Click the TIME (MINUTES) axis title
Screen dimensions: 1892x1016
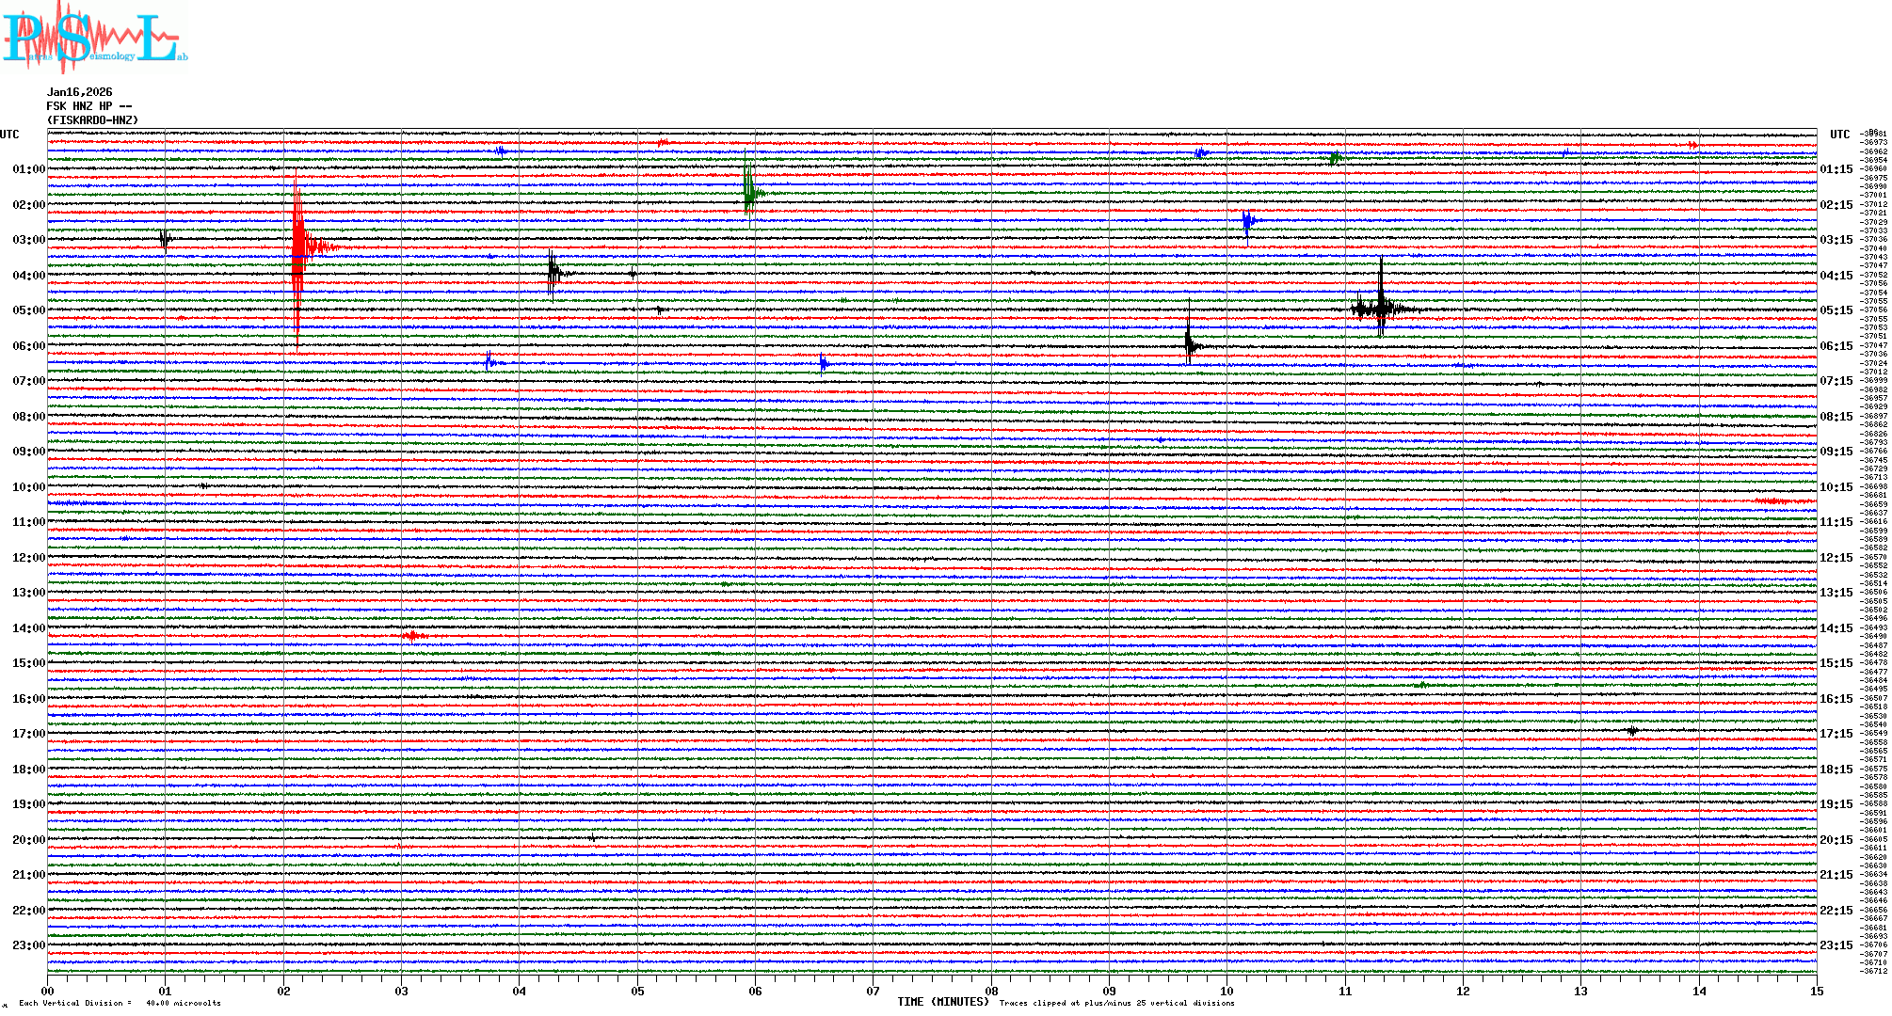[x=943, y=1002]
